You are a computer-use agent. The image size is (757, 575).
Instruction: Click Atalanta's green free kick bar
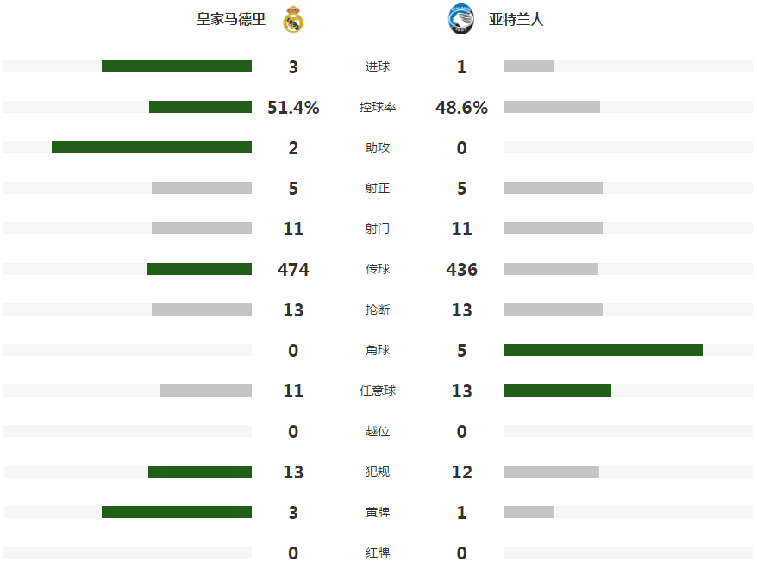click(557, 391)
